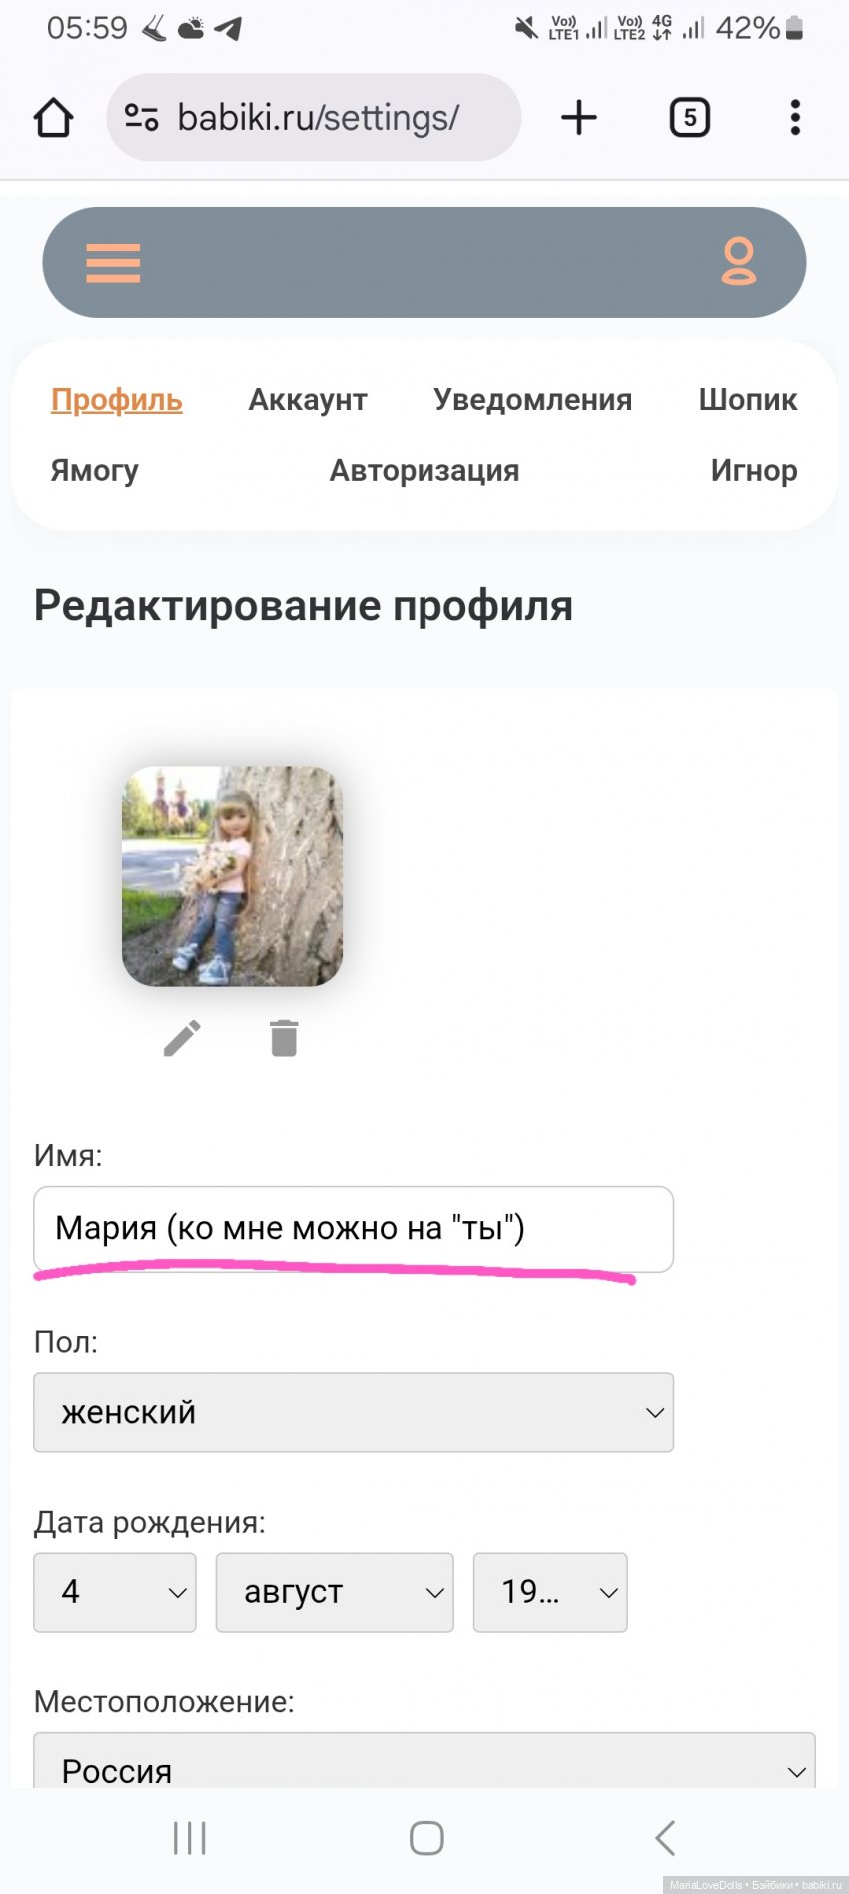
Task: Open birth month dropdown
Action: point(335,1592)
